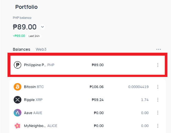171x133 pixels.
Task: Click the ₱89.00 total balance amount
Action: (25, 27)
